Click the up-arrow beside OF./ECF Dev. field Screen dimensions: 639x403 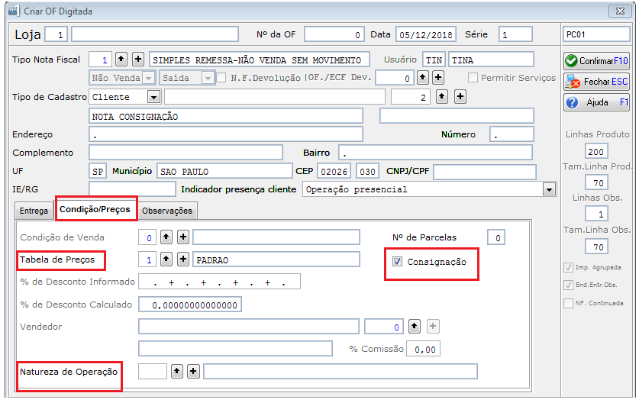423,77
